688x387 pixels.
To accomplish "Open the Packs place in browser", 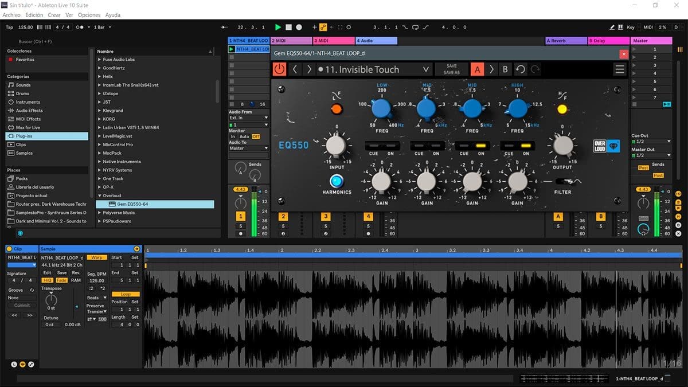I will coord(47,179).
